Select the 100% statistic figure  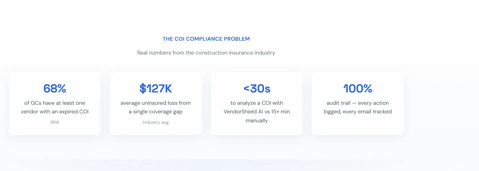(357, 88)
